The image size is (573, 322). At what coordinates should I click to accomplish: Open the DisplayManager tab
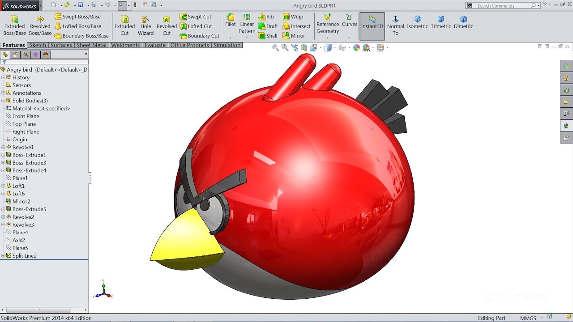coord(45,55)
